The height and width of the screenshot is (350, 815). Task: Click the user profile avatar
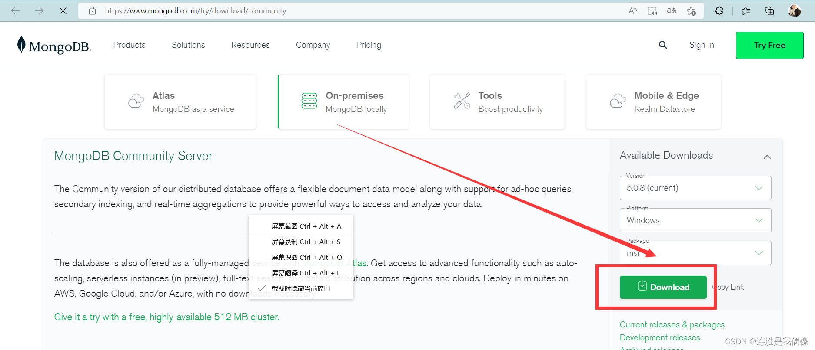pos(795,11)
